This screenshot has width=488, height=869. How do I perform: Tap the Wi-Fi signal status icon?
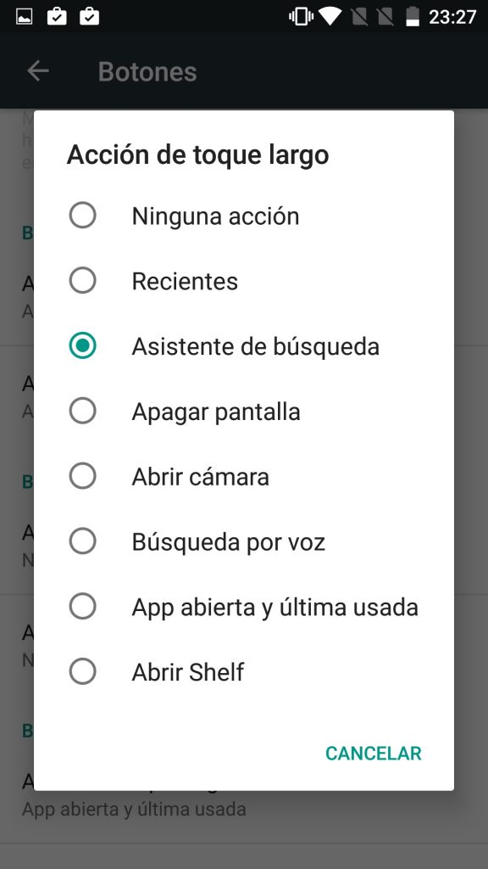coord(330,17)
